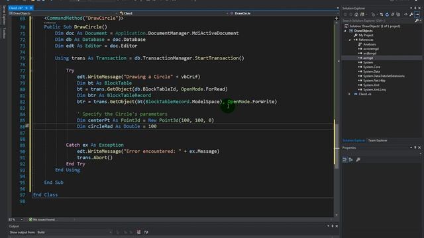Click Clear All icon in Output panel

(x=138, y=232)
